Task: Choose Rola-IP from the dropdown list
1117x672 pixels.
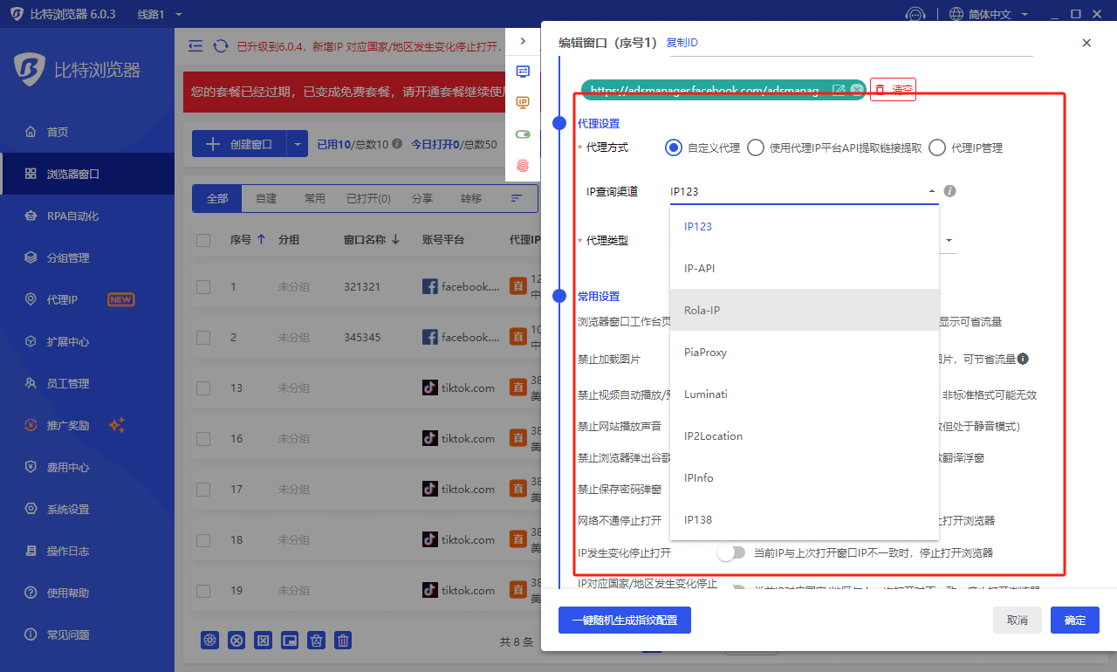Action: pos(804,310)
